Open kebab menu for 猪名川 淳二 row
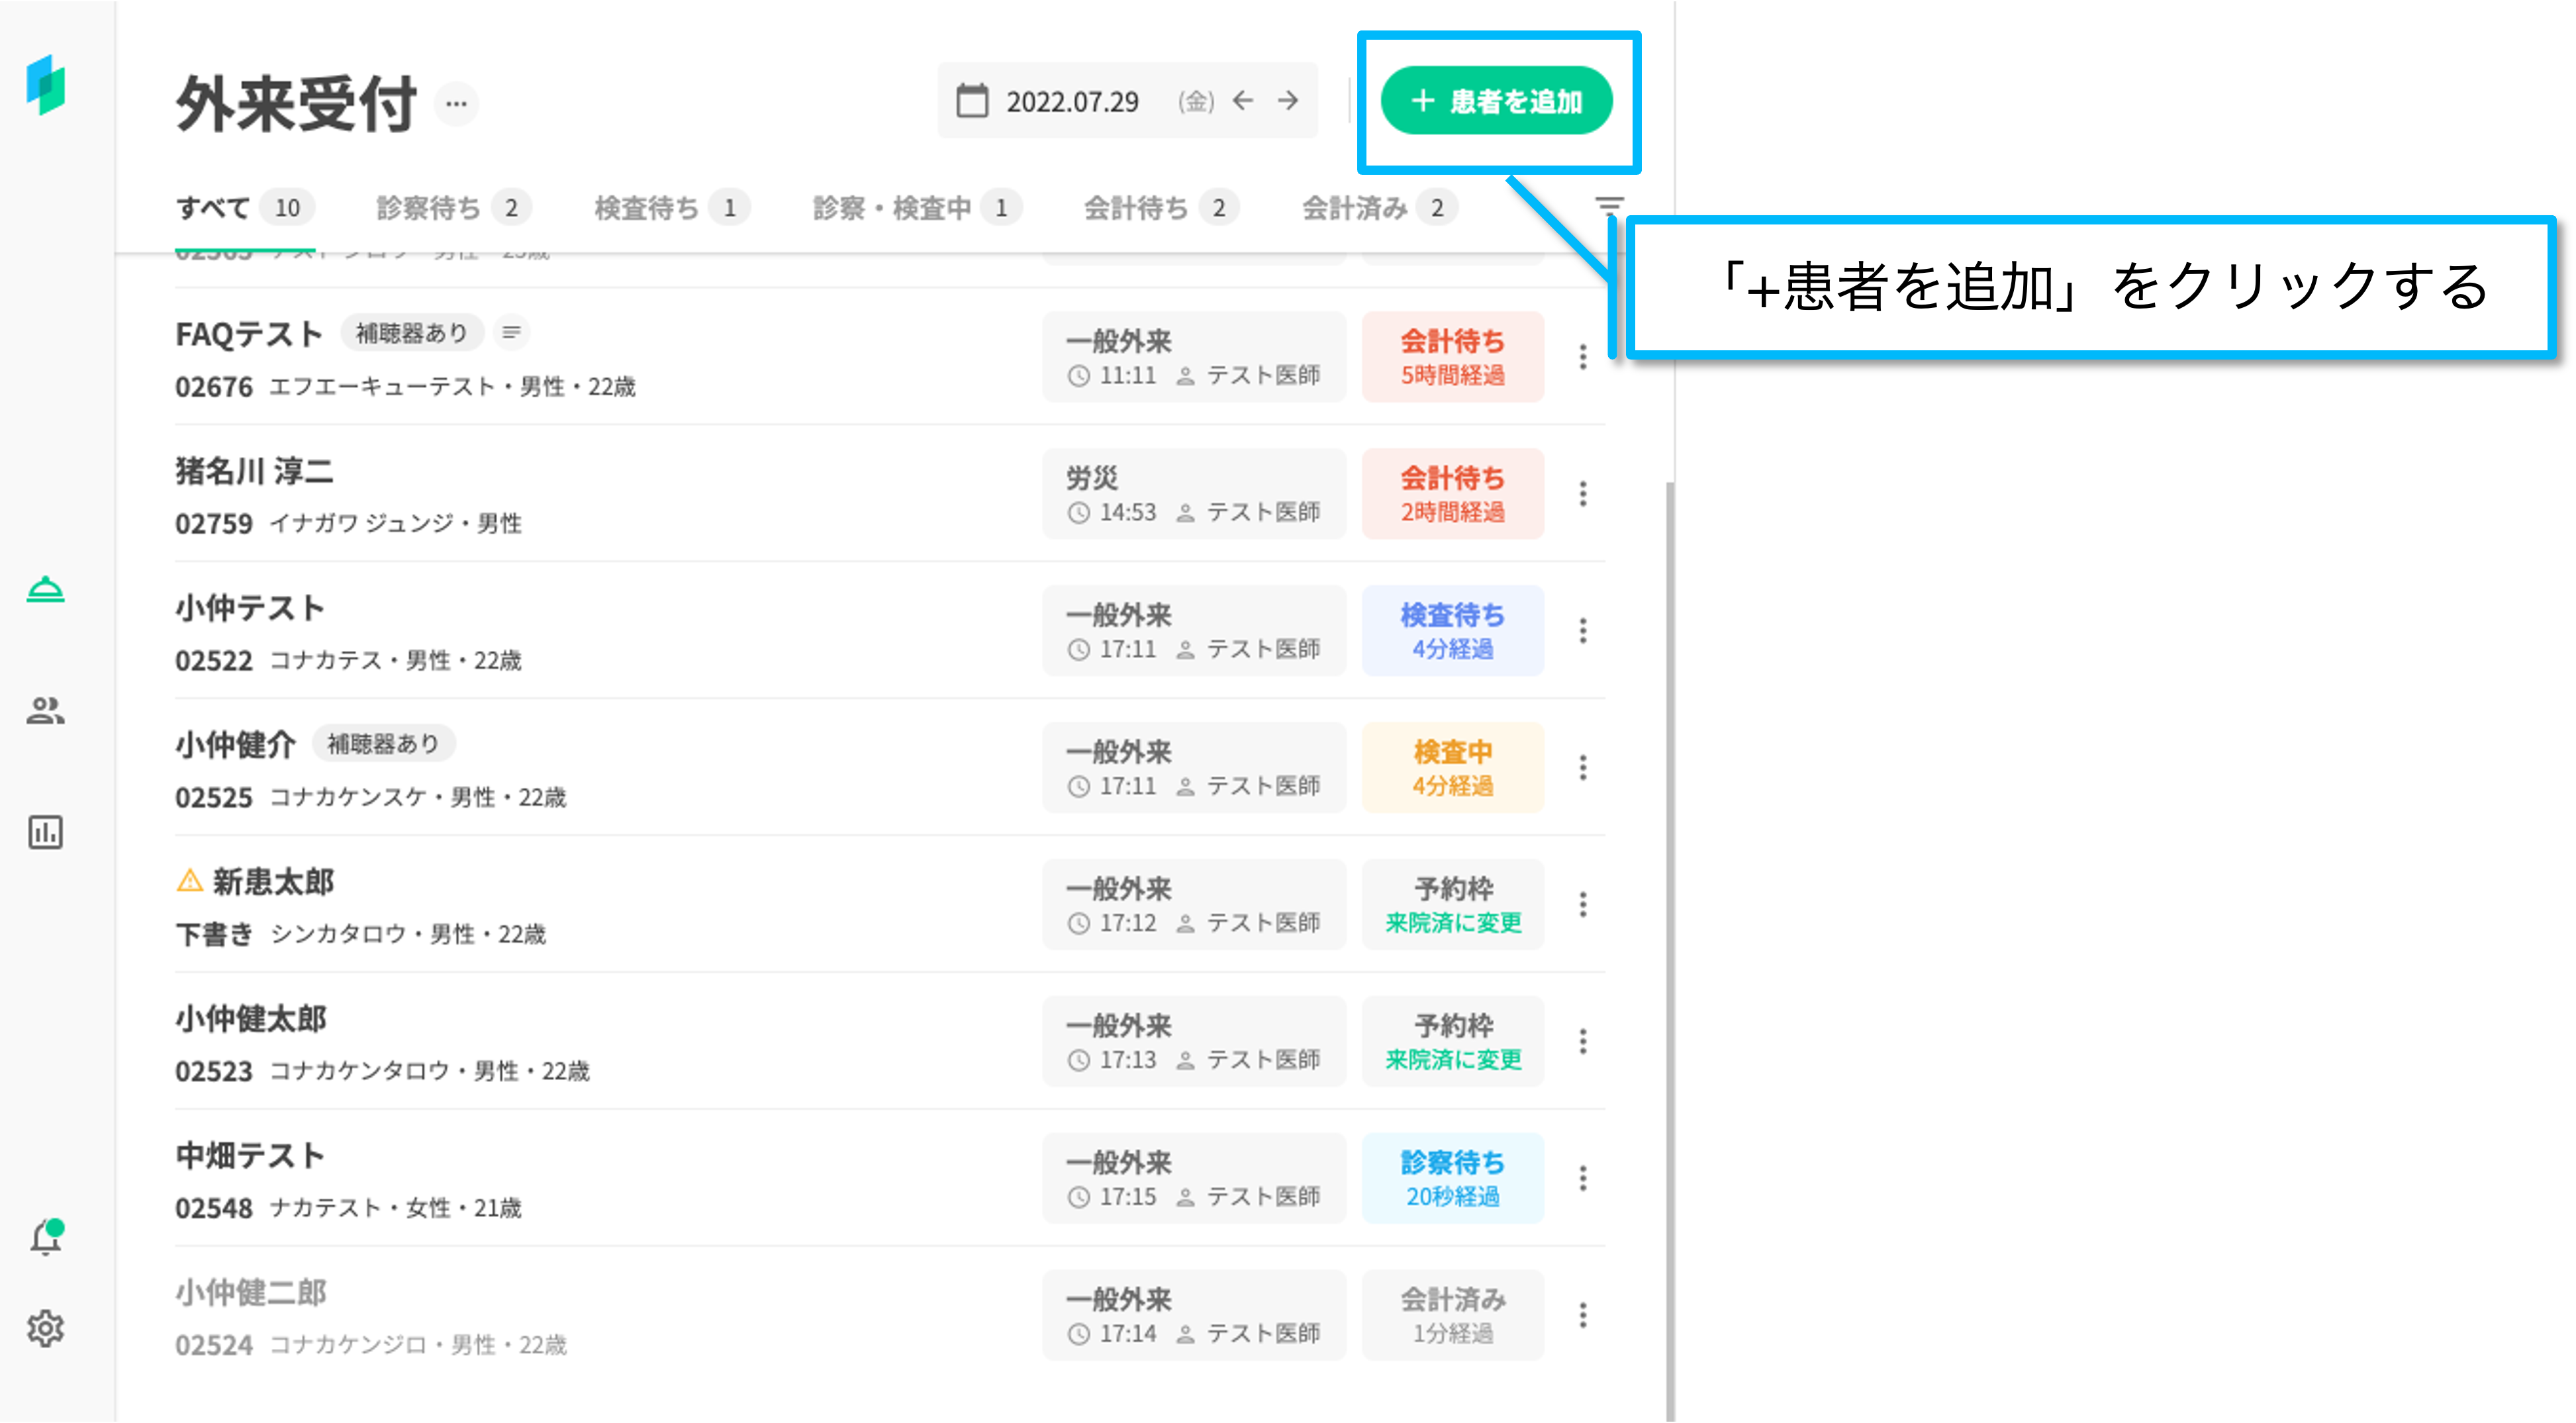The image size is (2576, 1423). coord(1583,494)
